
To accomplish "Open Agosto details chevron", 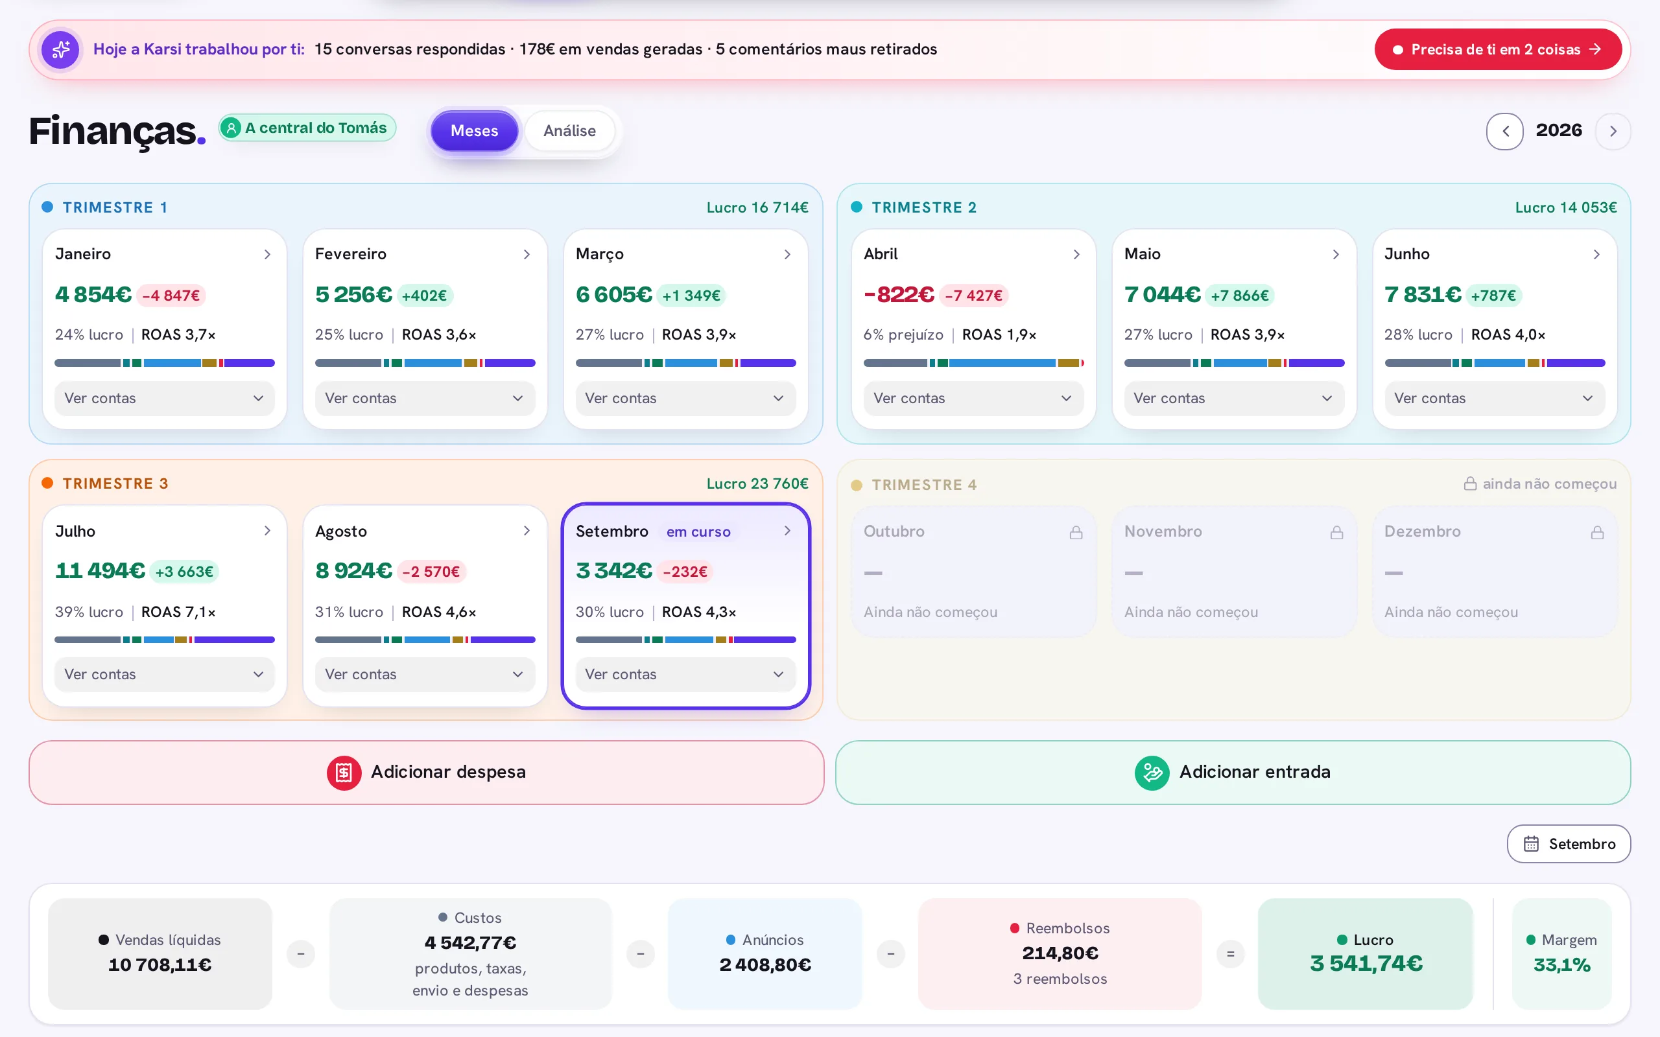I will coord(527,531).
